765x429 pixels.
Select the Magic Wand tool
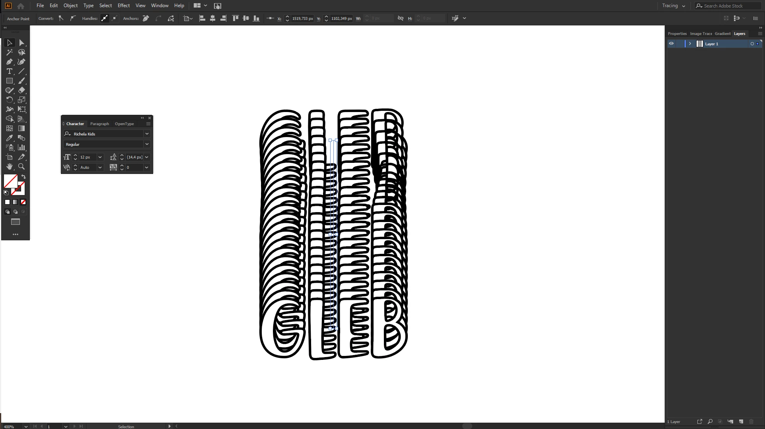pos(9,52)
